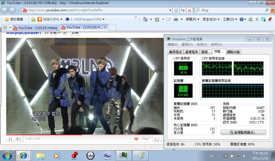Open 安全性(S) safety menu
The height and width of the screenshot is (161, 275).
[211, 19]
